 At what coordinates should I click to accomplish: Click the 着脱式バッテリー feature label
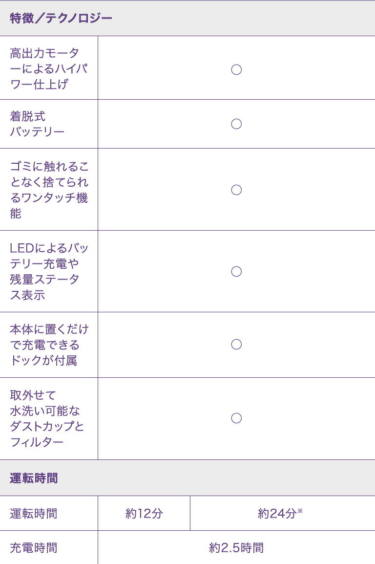[37, 124]
